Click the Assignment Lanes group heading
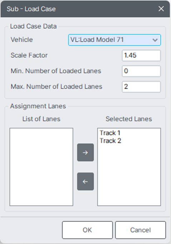 point(38,106)
